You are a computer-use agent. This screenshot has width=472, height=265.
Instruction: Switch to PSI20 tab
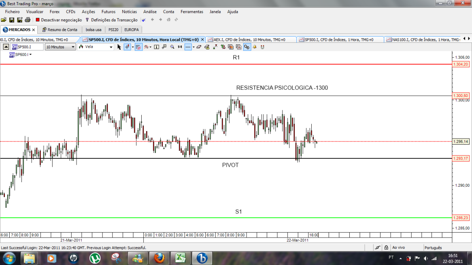coord(113,30)
